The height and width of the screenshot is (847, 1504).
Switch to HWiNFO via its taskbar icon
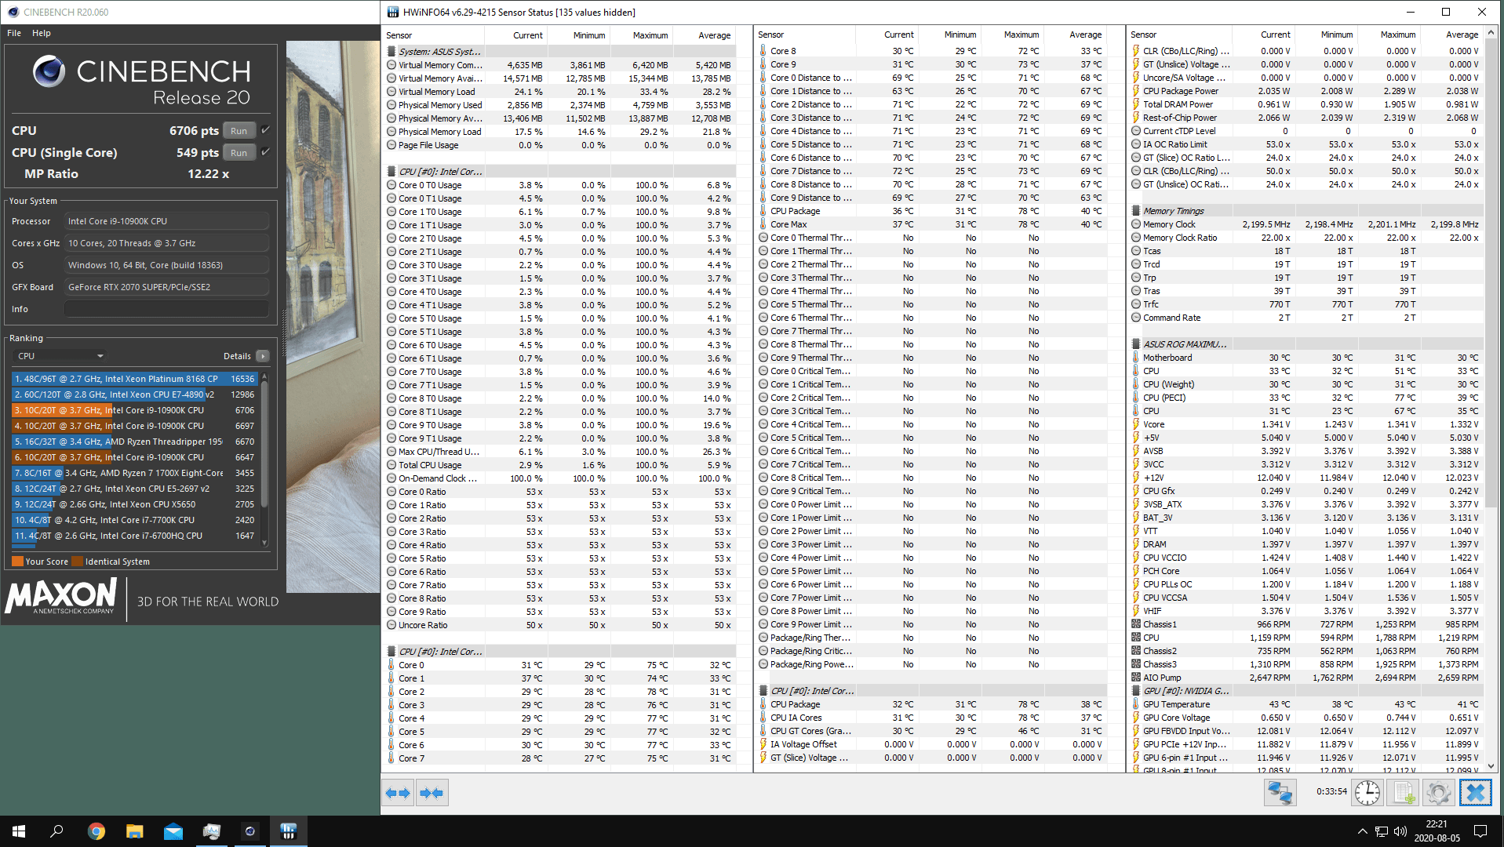coord(288,831)
